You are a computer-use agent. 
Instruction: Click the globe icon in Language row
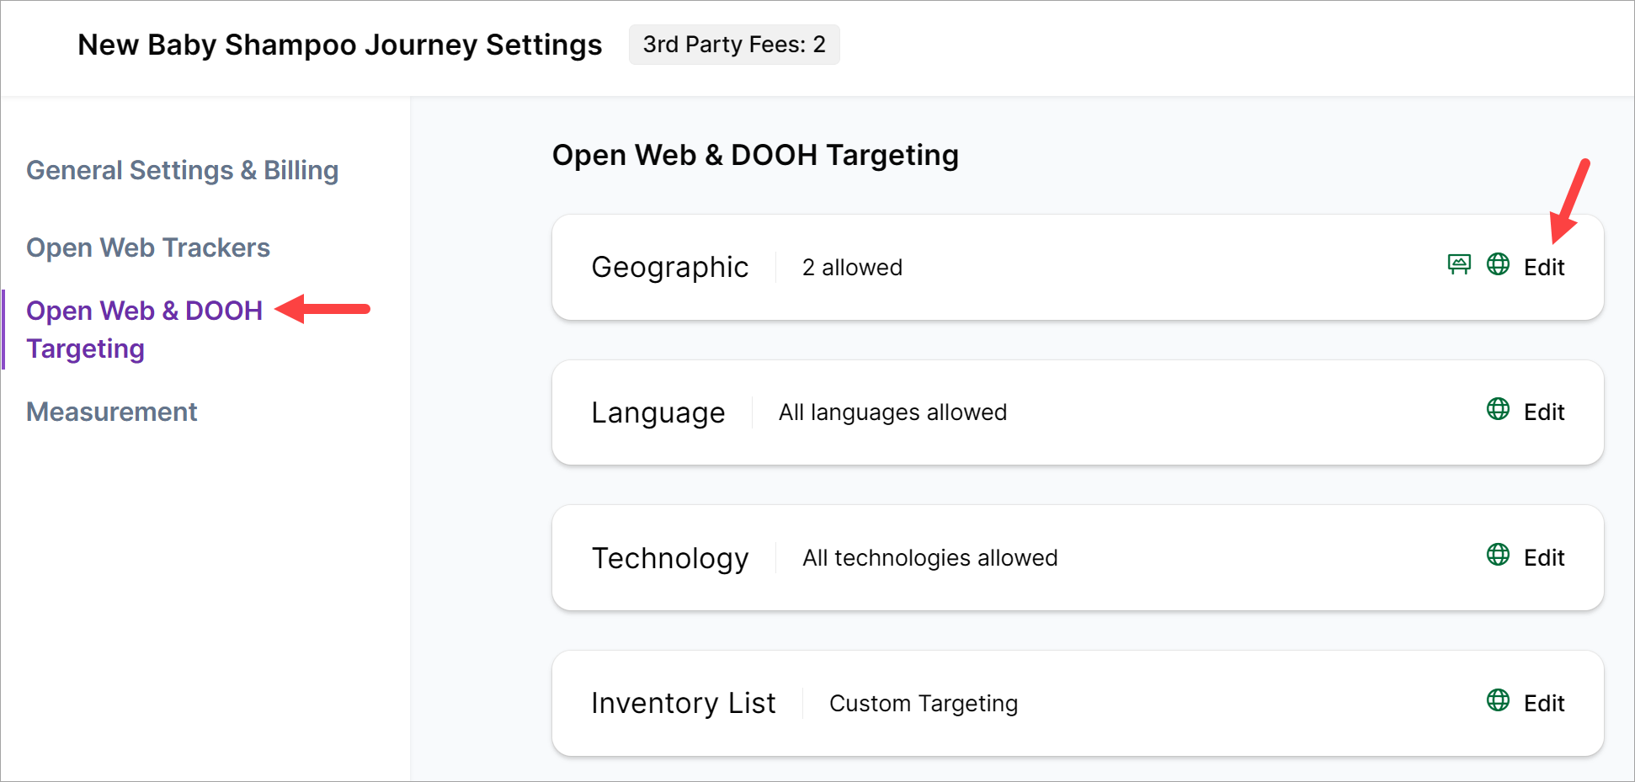(x=1498, y=409)
